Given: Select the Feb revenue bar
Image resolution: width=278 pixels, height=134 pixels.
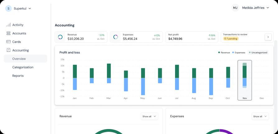Looking at the screenshot, I should pos(92,73).
